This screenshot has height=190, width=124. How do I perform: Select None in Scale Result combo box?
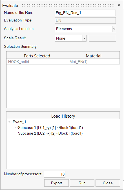(69, 38)
